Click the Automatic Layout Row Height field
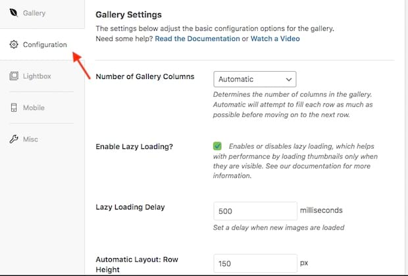Viewport: 408px width, 276px height. [x=255, y=263]
